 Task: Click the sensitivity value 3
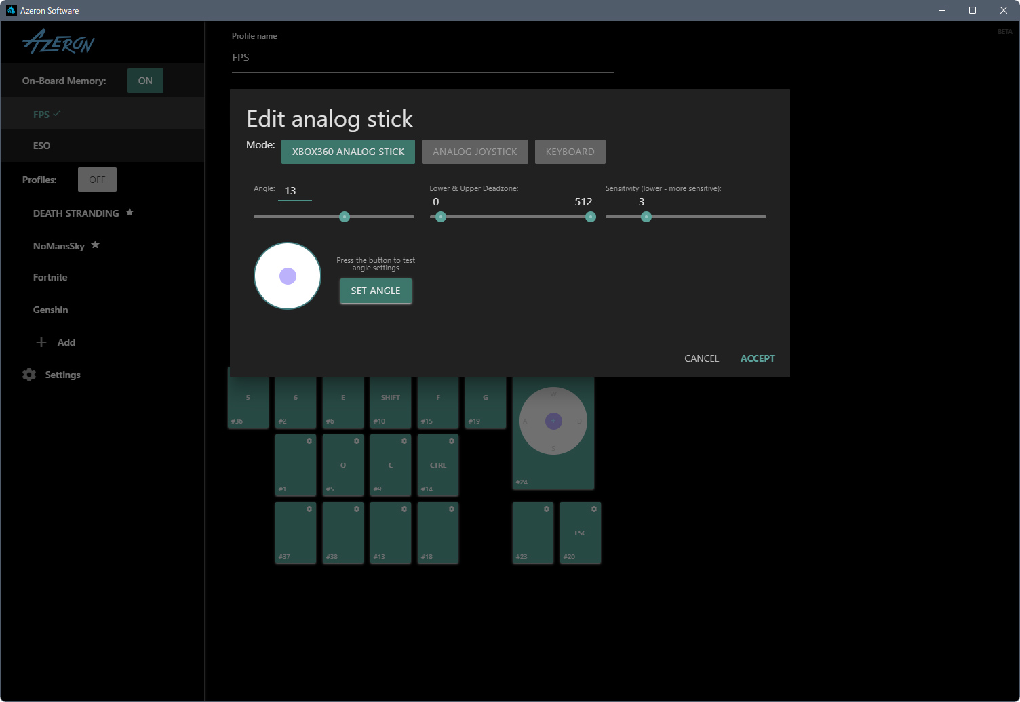pyautogui.click(x=642, y=202)
